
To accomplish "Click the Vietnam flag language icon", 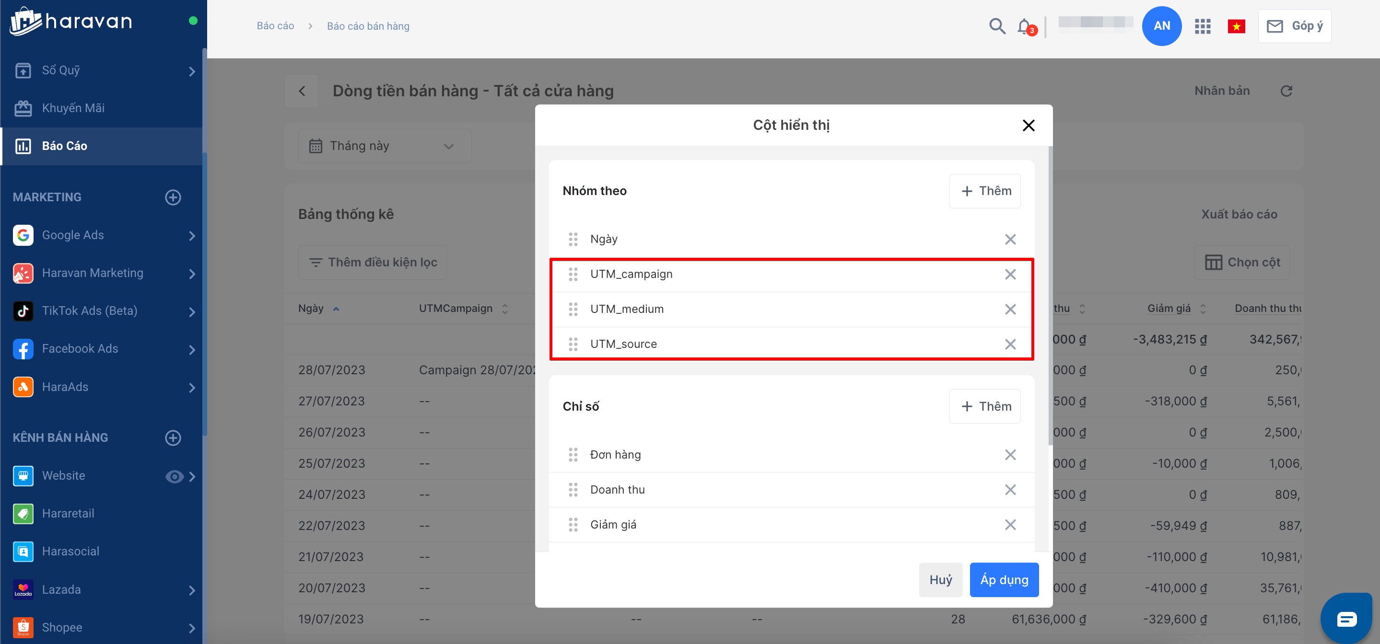I will point(1236,26).
